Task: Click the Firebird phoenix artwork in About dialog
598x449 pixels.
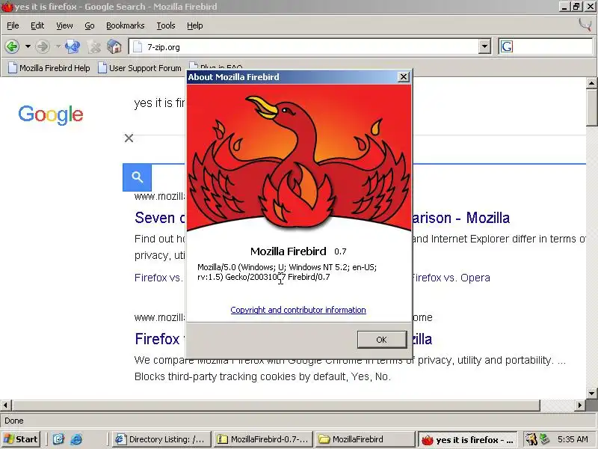Action: (x=299, y=158)
